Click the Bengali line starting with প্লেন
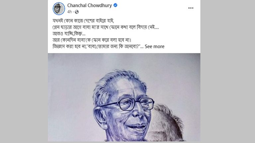255x143 pixels. [x=106, y=27]
